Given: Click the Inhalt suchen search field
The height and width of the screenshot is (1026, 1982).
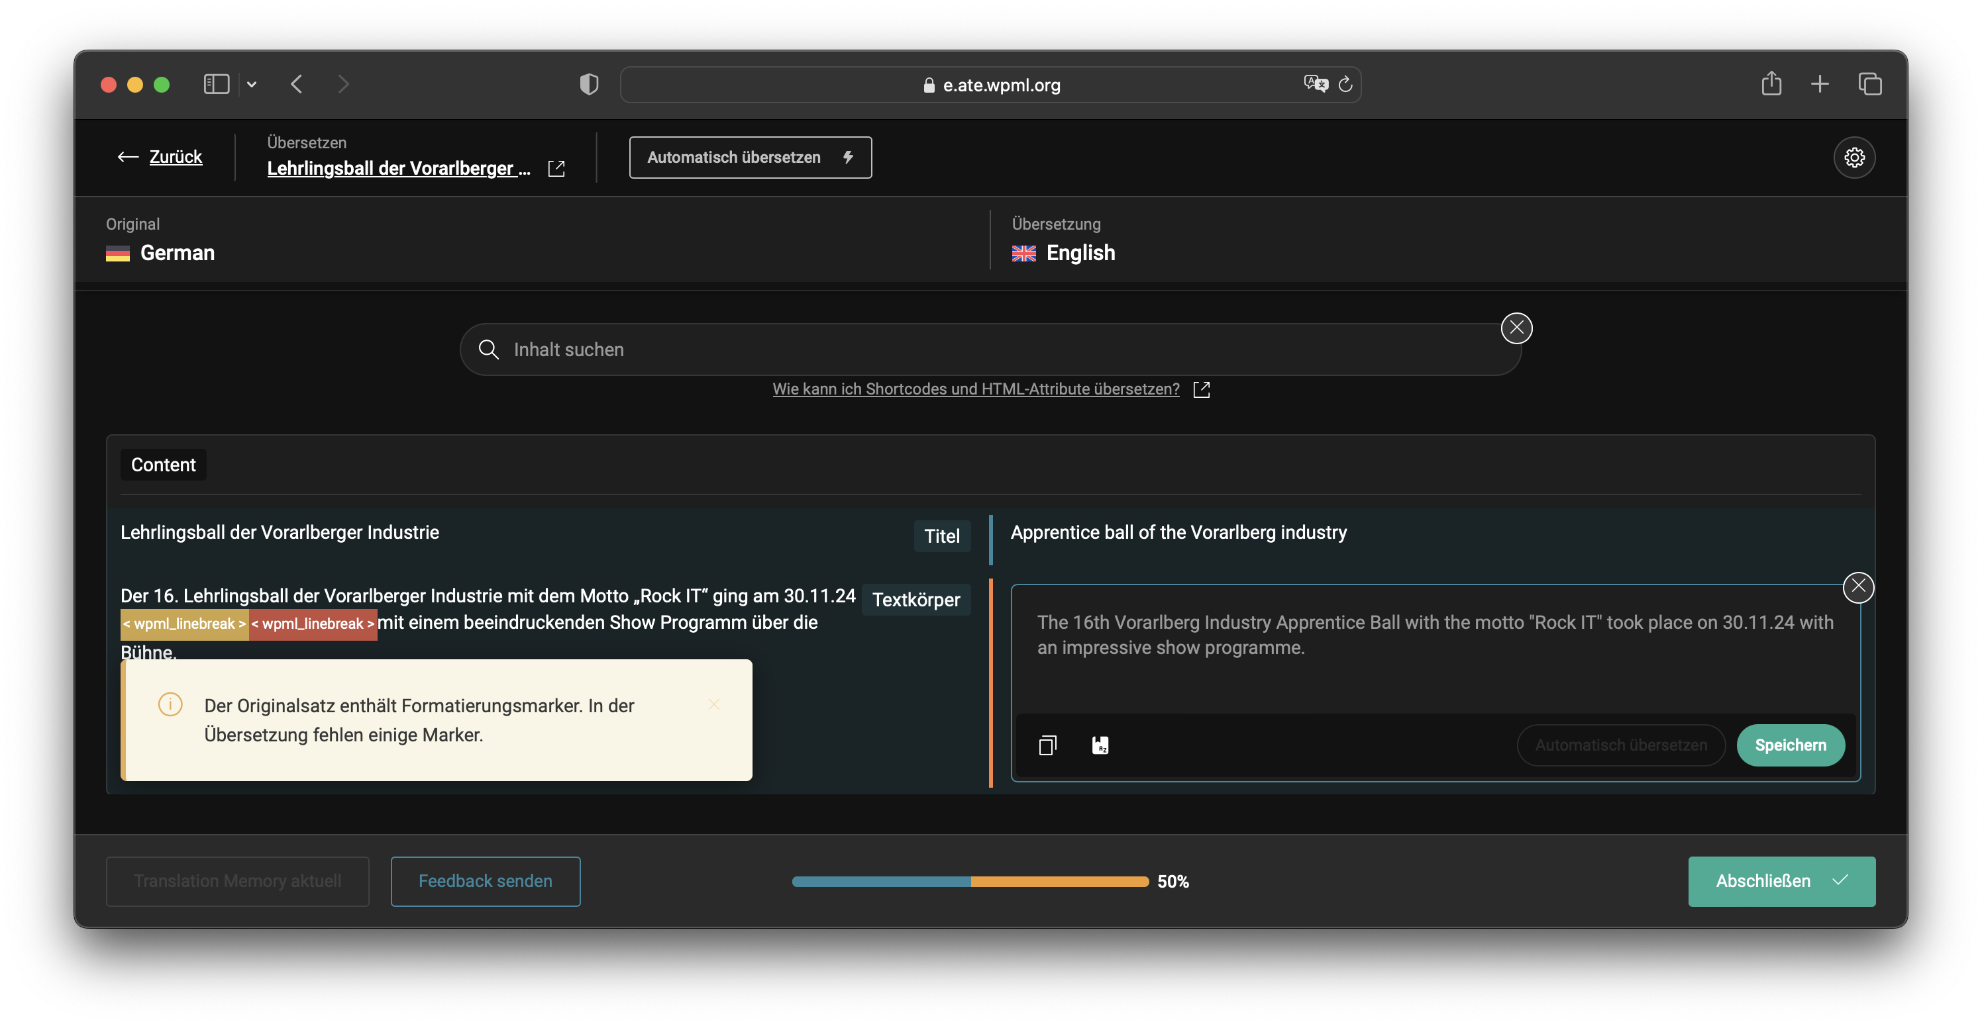Looking at the screenshot, I should 990,350.
